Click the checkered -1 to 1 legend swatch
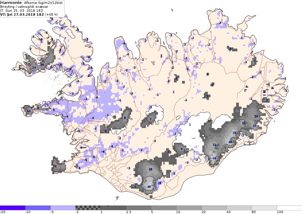This screenshot has height=214, width=302. [x=88, y=208]
